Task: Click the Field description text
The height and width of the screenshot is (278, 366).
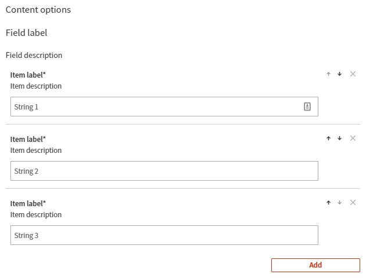Action: (34, 56)
